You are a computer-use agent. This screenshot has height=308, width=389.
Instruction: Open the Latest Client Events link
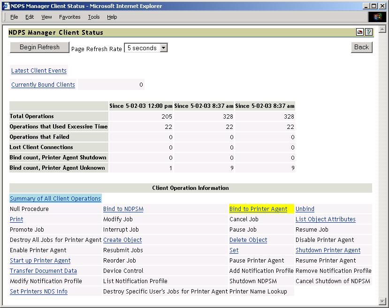point(38,70)
